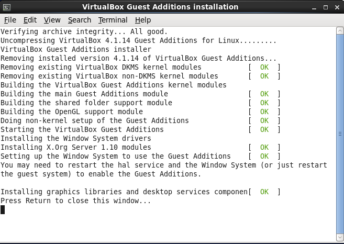
Task: Open the Help menu
Action: 143,20
